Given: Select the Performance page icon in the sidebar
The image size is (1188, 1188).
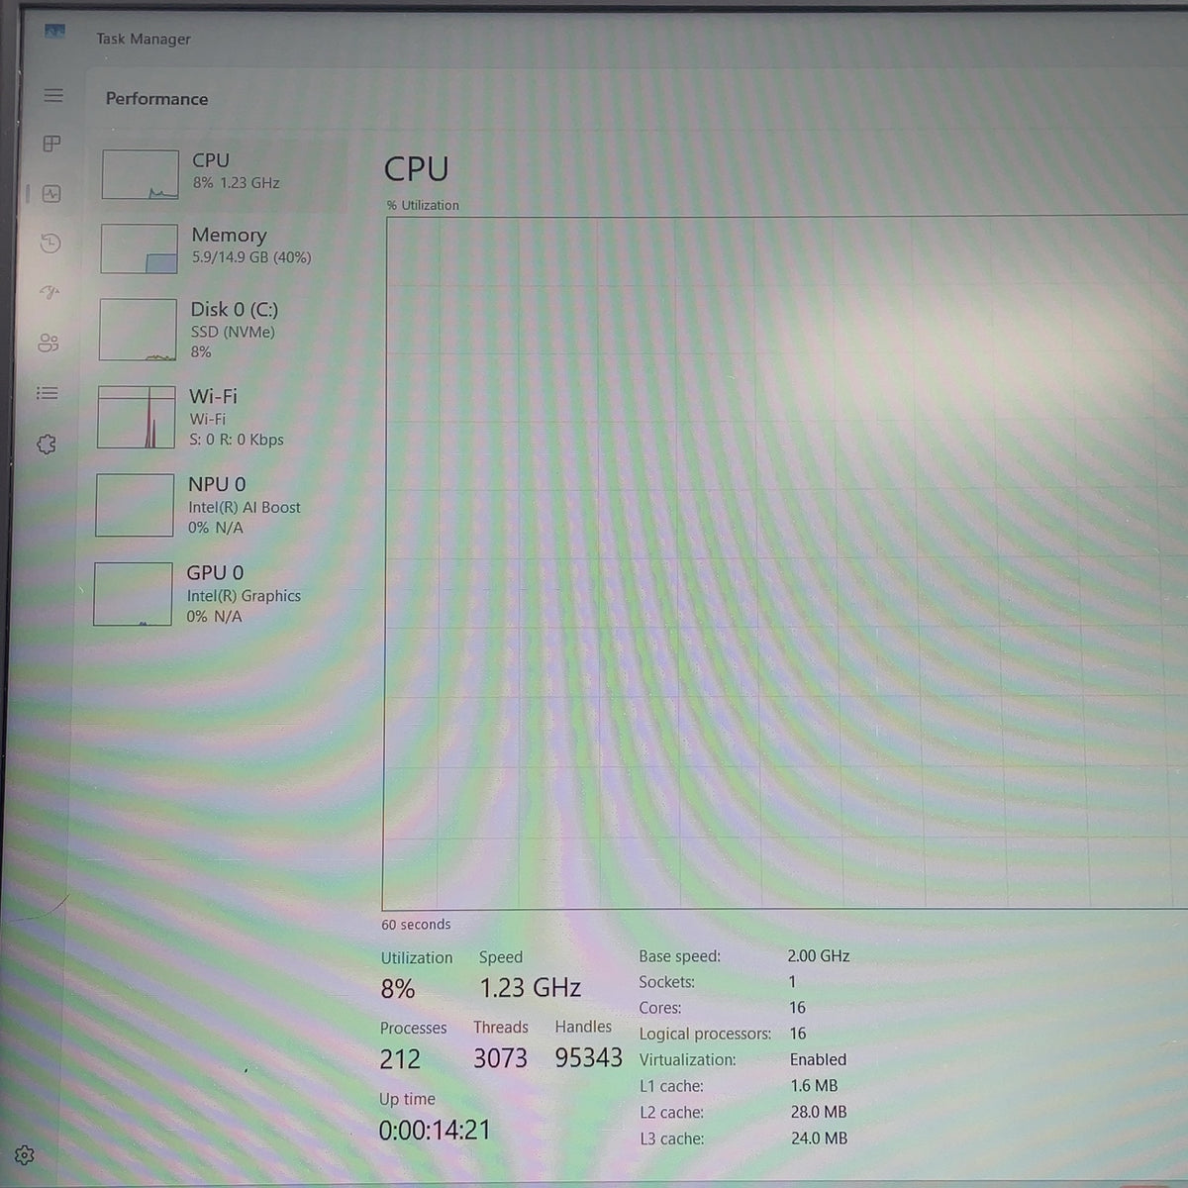Looking at the screenshot, I should click(x=52, y=194).
